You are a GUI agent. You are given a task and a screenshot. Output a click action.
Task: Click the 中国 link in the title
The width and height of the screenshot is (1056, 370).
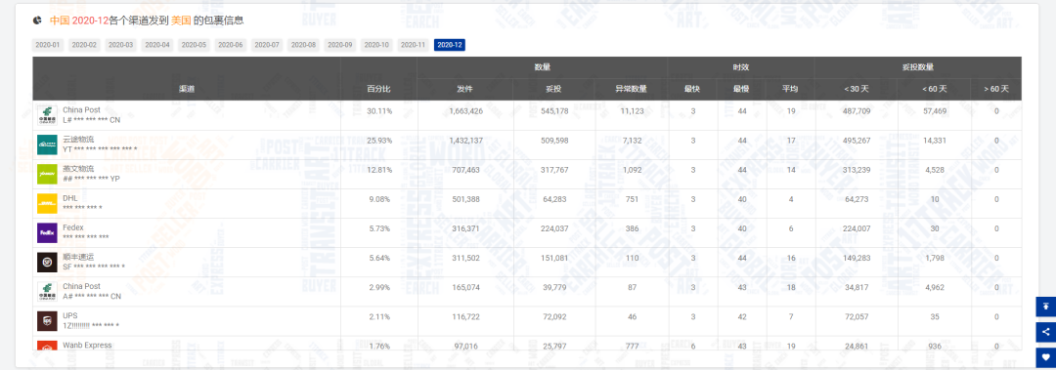coord(60,21)
